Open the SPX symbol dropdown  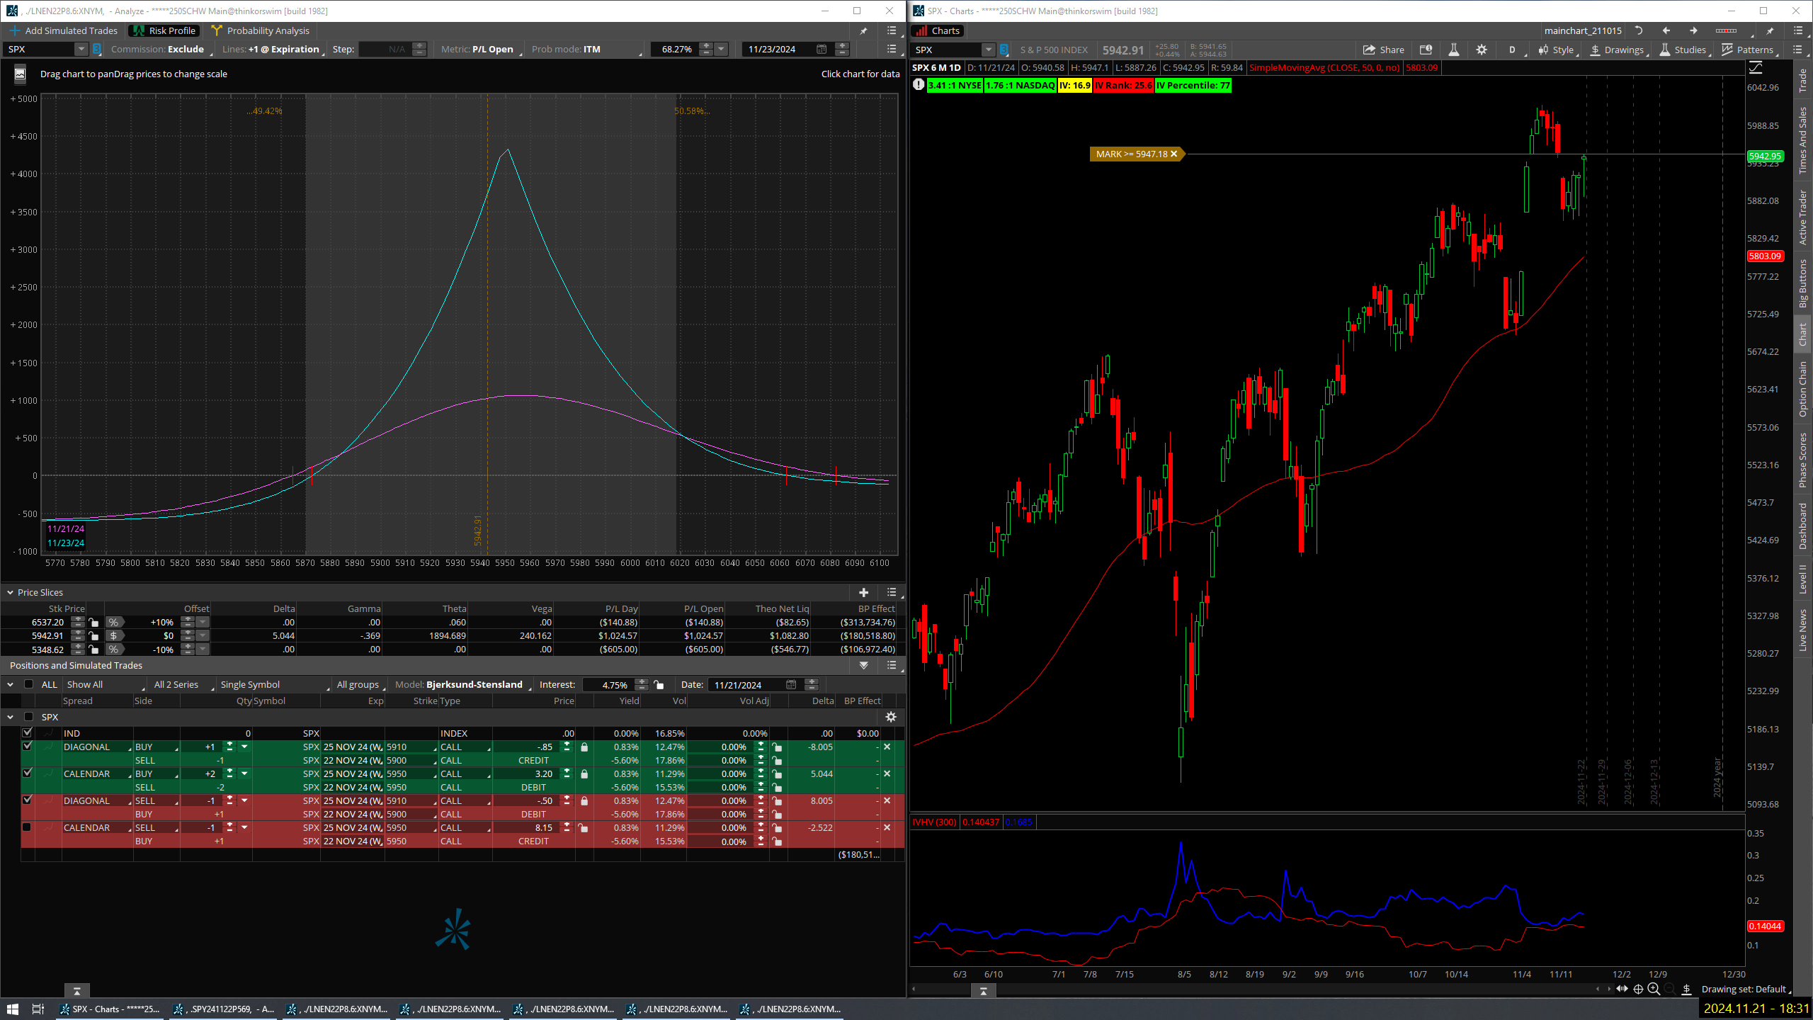tap(80, 49)
